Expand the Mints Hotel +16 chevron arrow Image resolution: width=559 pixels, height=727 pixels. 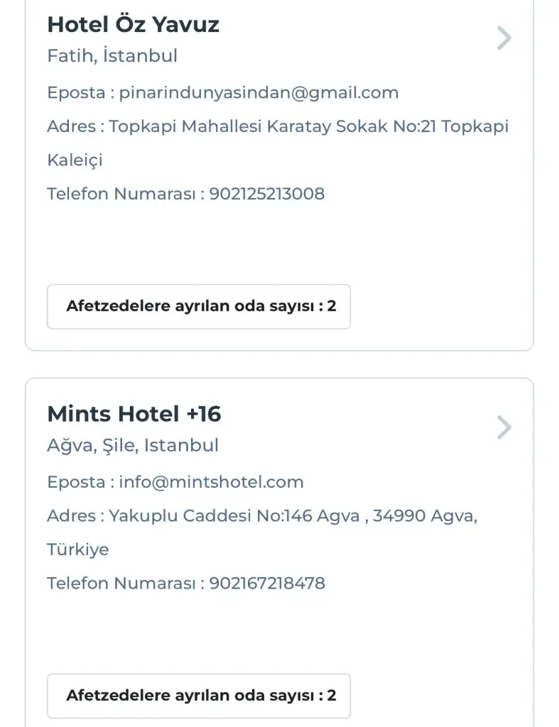(504, 427)
